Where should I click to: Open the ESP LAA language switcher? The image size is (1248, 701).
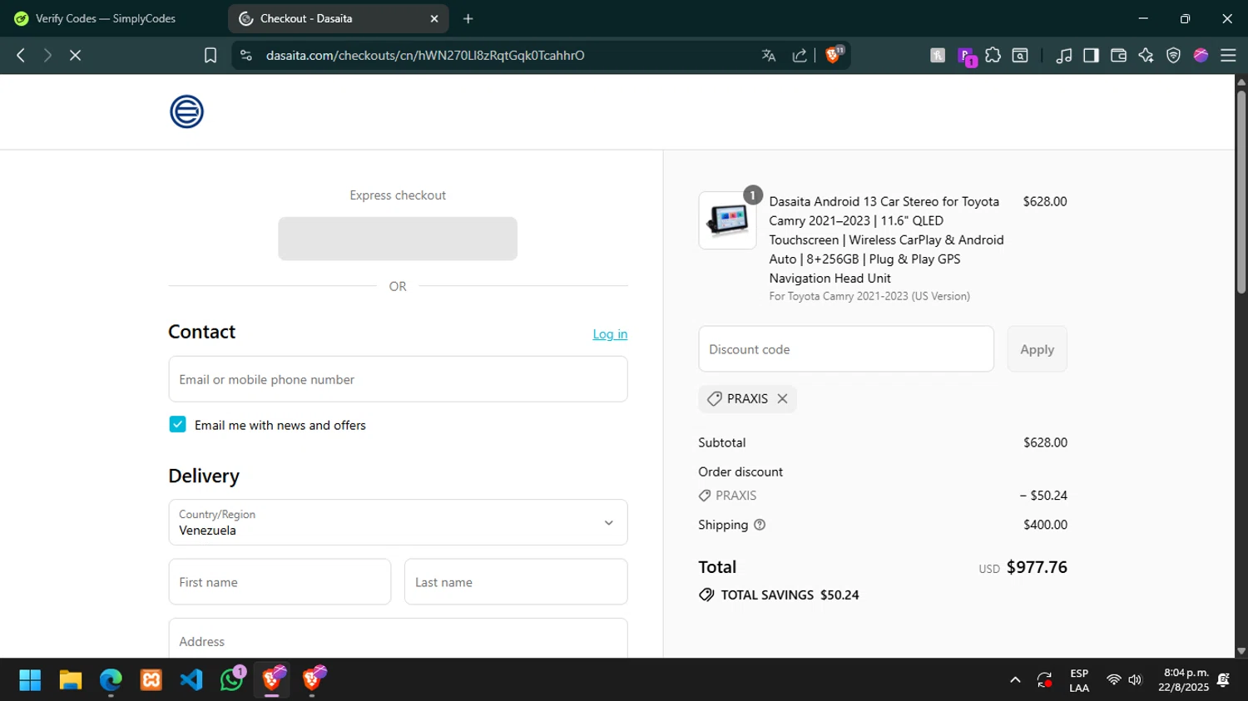click(1079, 680)
